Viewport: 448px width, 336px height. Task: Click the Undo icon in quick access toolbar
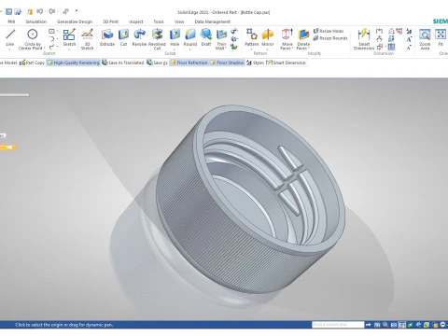pos(40,11)
